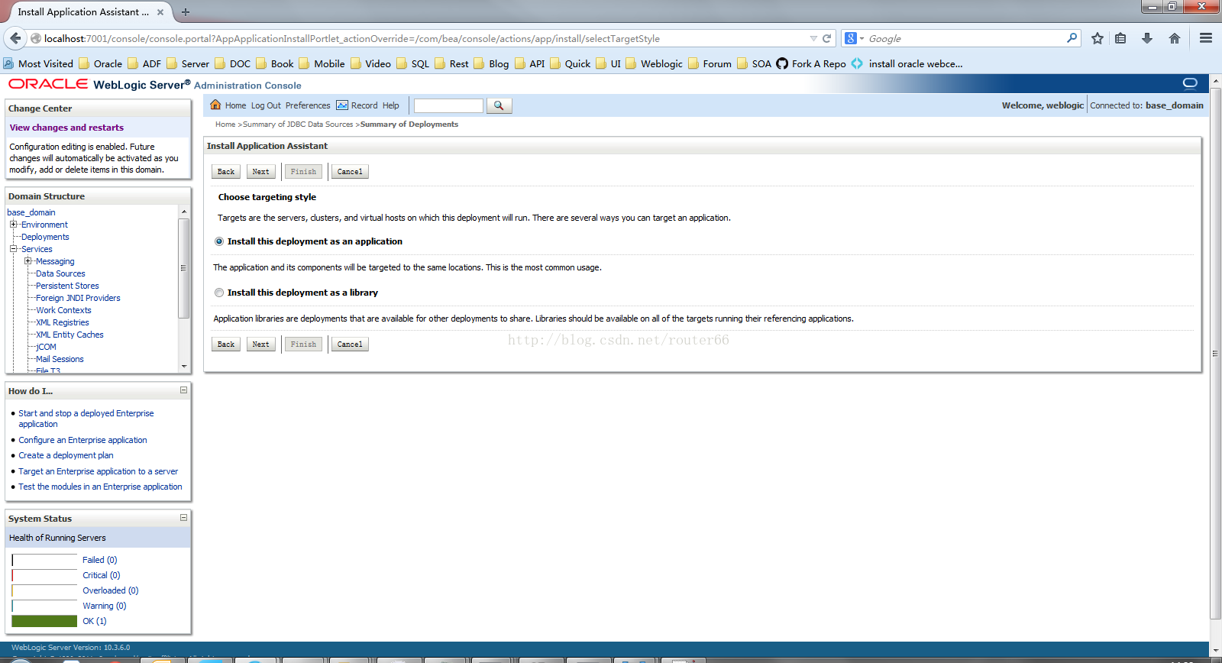Open the Weblogic bookmarks folder
This screenshot has width=1222, height=663.
click(654, 63)
